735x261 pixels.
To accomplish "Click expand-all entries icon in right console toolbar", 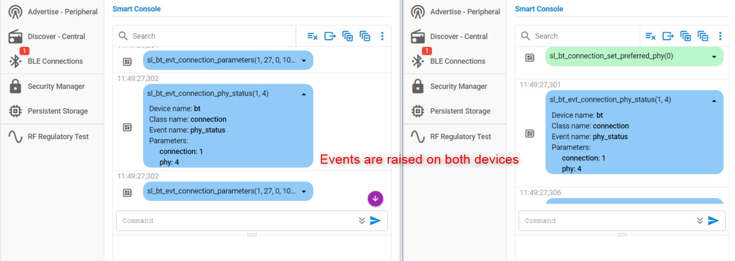I will pyautogui.click(x=685, y=36).
